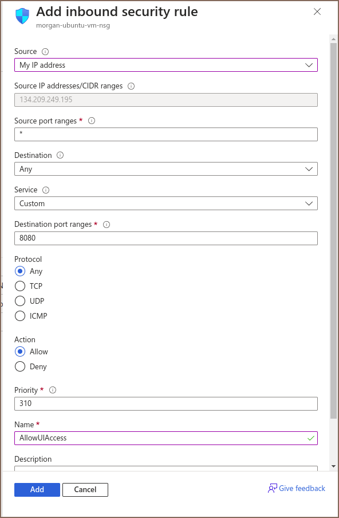
Task: Select the UDP protocol radio button
Action: pos(20,301)
